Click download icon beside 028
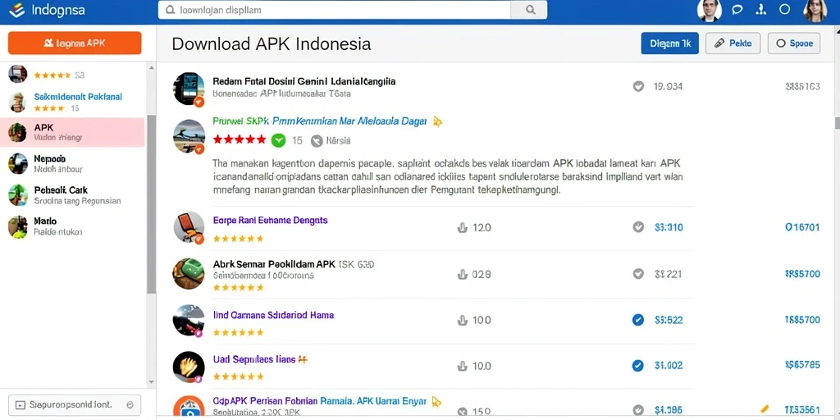Image resolution: width=840 pixels, height=420 pixels. [x=462, y=274]
